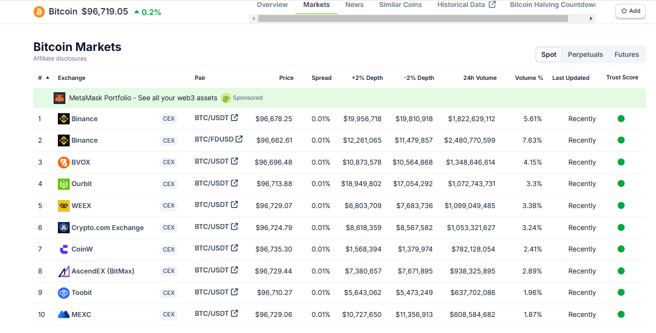Open external link icon for BTC/FDUSD pair
This screenshot has width=656, height=333.
[239, 139]
